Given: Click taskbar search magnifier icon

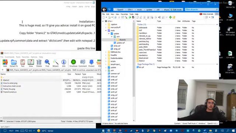Looking at the screenshot, I should pos(228,130).
